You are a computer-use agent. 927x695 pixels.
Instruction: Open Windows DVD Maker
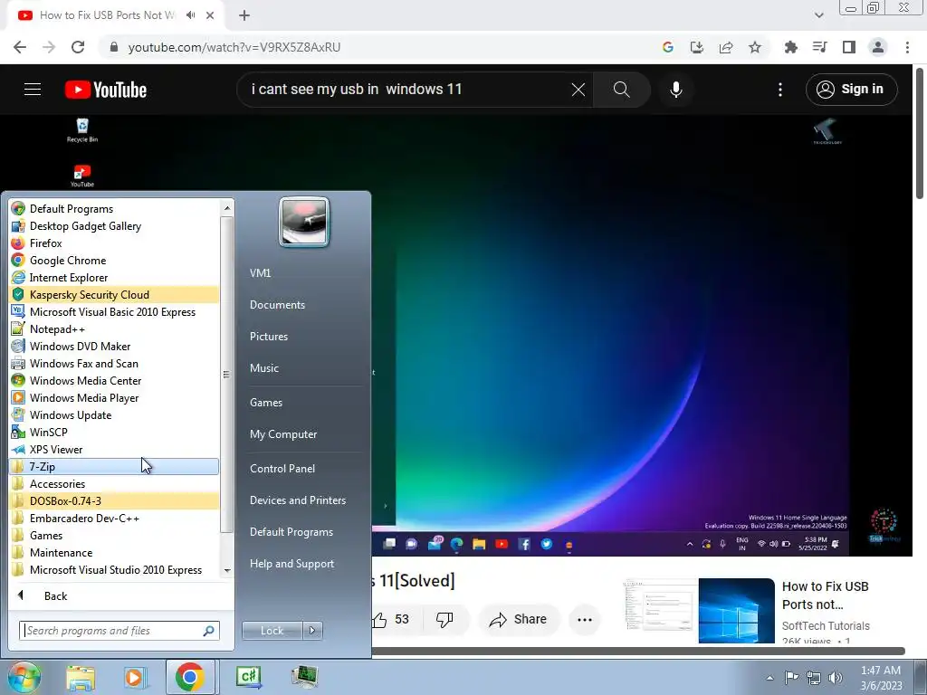click(x=114, y=346)
